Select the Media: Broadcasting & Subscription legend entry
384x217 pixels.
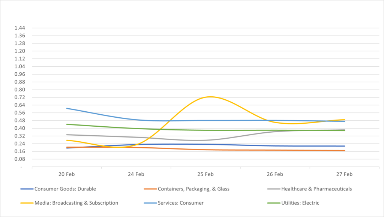click(x=76, y=203)
